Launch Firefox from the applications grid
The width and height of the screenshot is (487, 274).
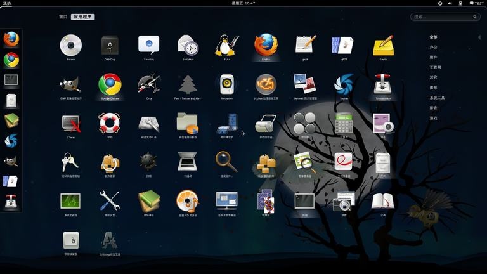coord(266,46)
